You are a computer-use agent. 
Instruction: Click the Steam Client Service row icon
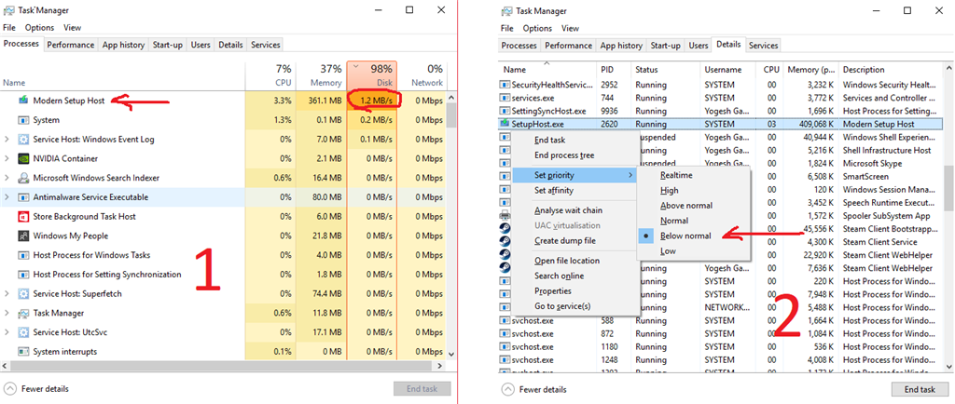pyautogui.click(x=505, y=242)
